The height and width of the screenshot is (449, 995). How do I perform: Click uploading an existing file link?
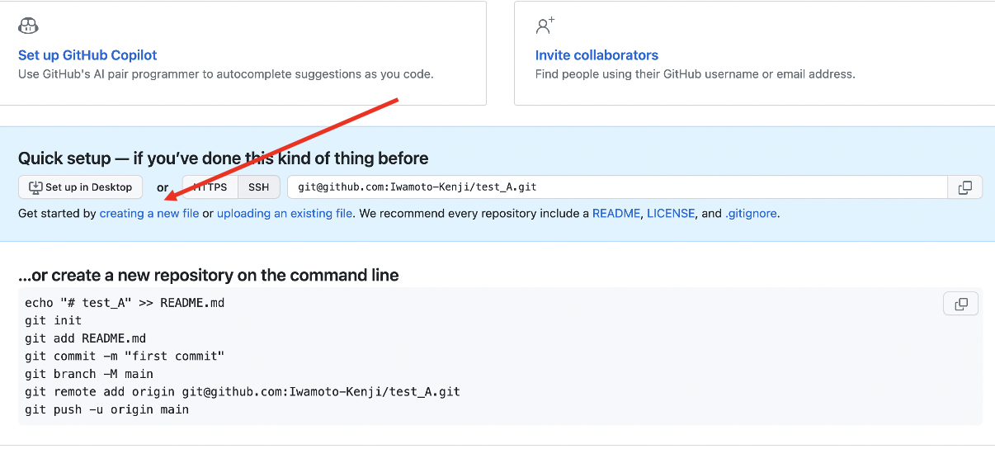pos(285,213)
